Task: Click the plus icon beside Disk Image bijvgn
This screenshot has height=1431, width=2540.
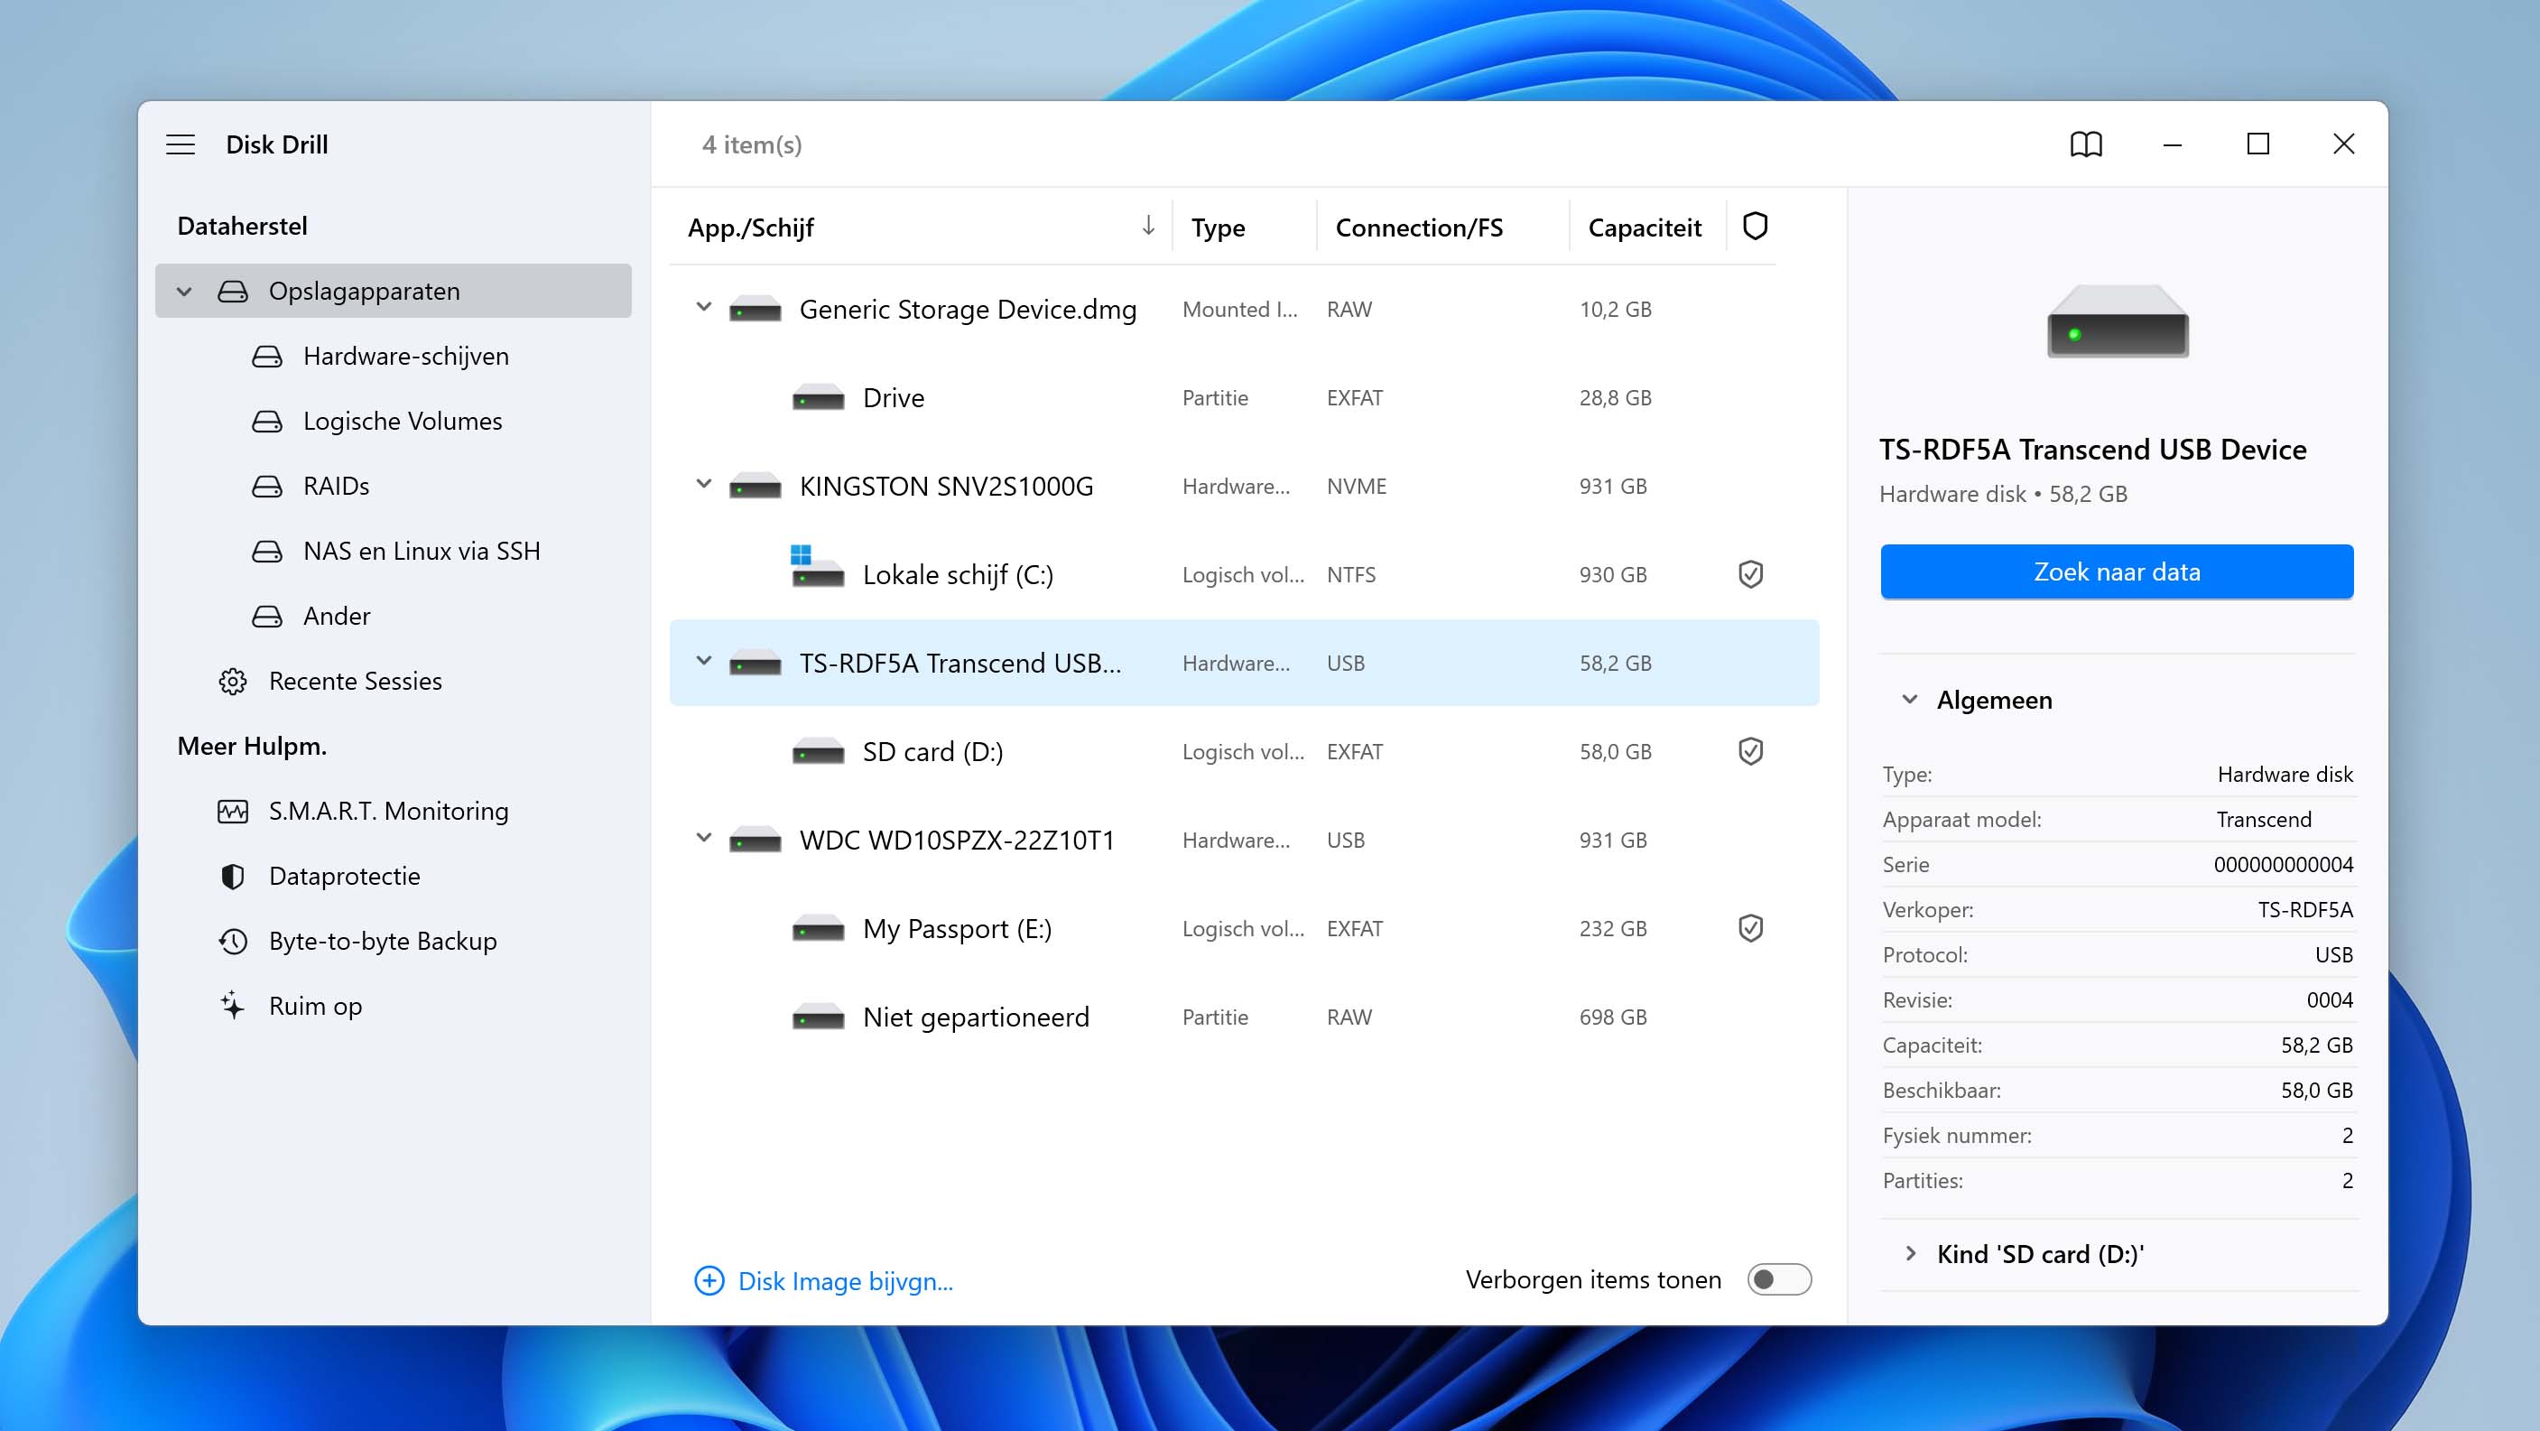Action: 709,1281
